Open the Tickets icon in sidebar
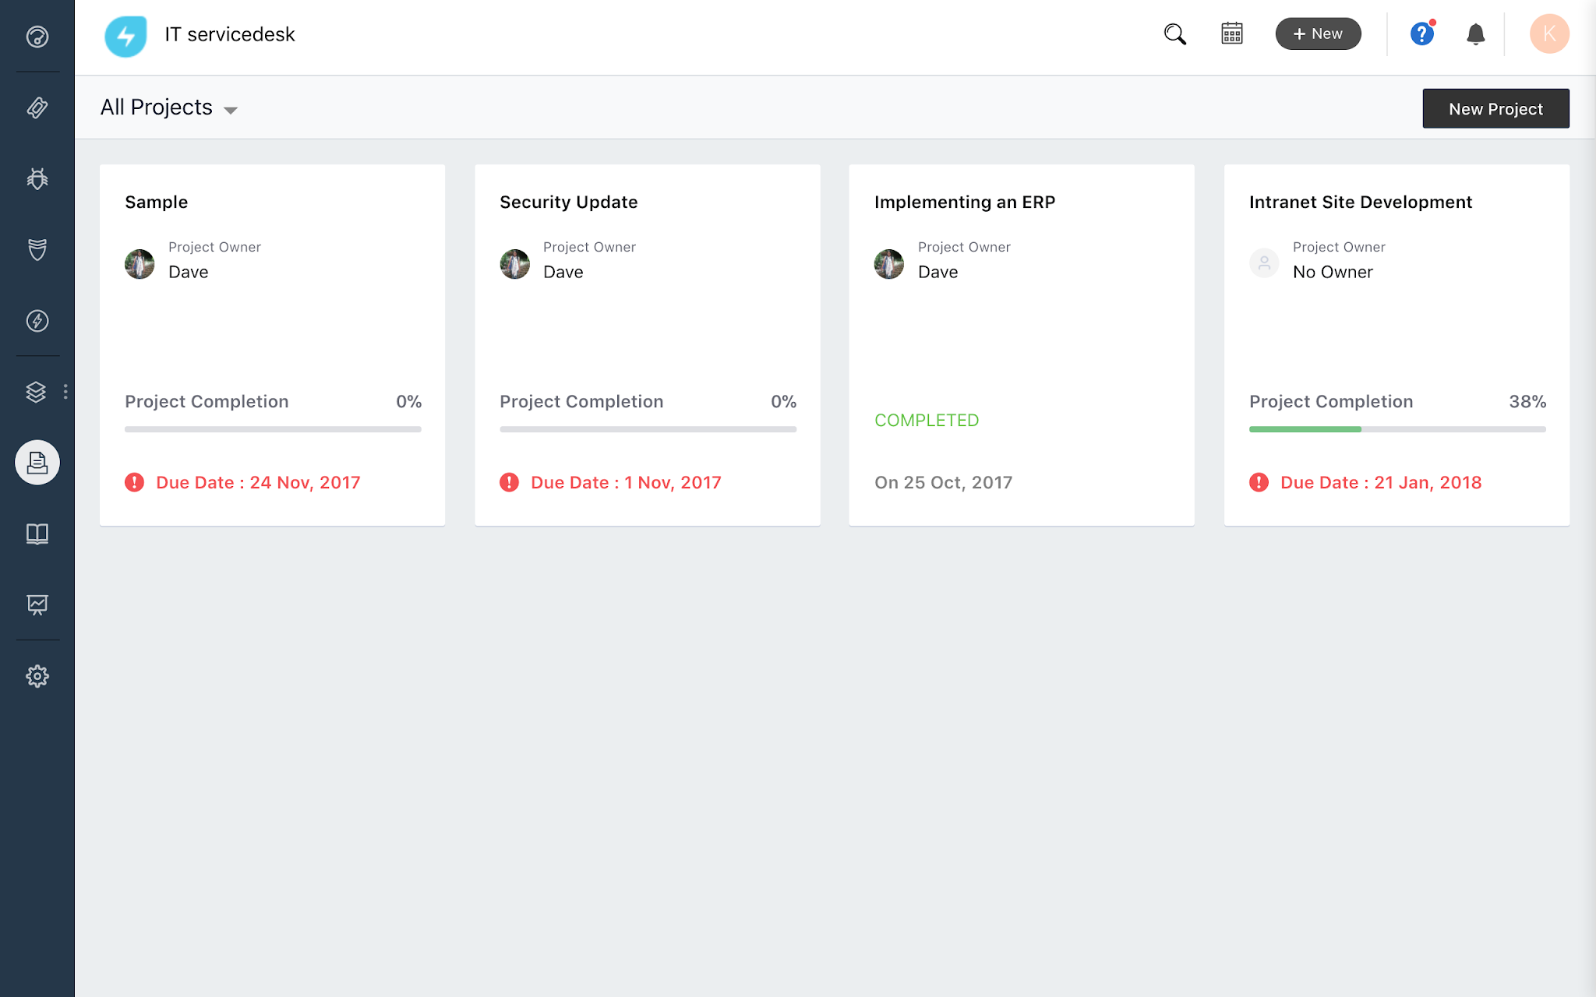This screenshot has height=997, width=1596. [37, 107]
